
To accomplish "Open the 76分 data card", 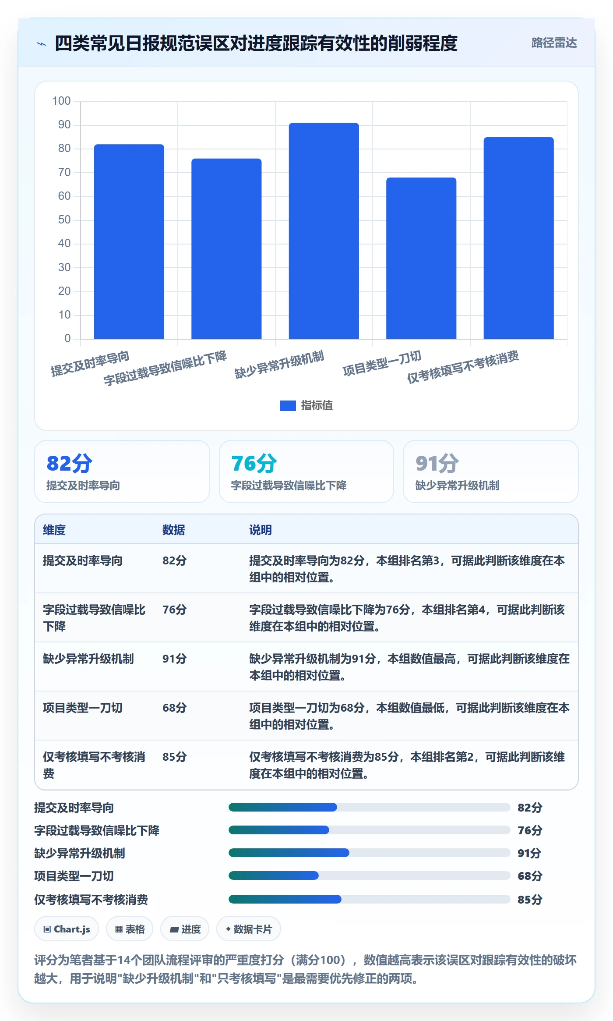I will tap(306, 472).
